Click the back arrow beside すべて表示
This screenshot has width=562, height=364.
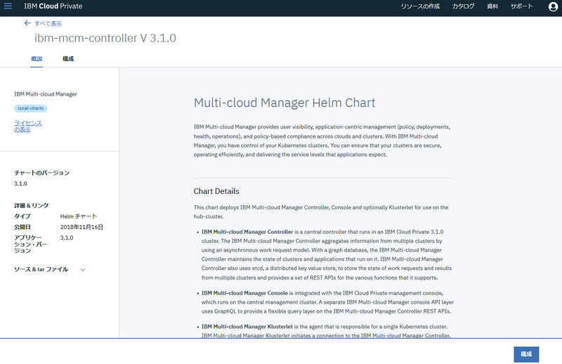(x=27, y=23)
